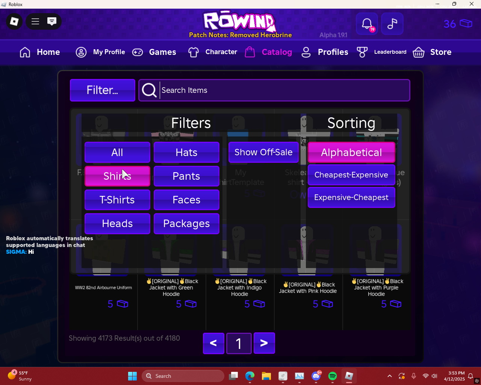This screenshot has height=385, width=481.
Task: Click the page number 1 box
Action: click(239, 343)
